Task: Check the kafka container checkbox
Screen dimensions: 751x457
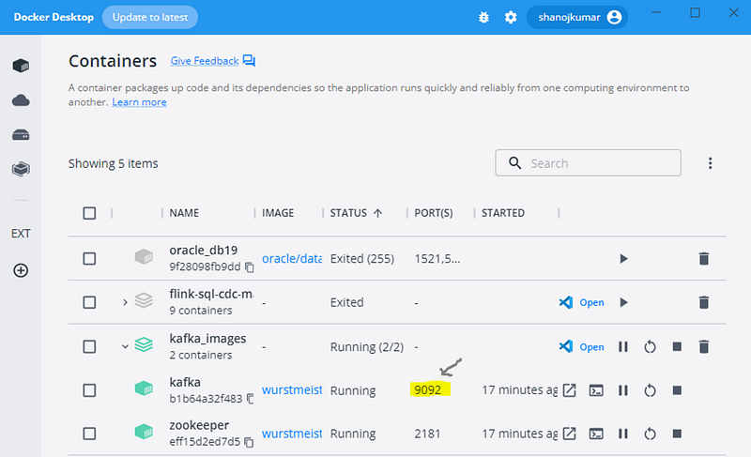Action: point(89,390)
